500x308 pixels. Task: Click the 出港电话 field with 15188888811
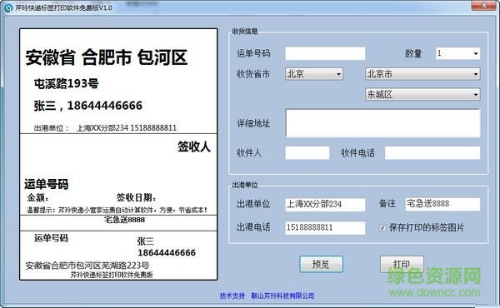click(325, 228)
